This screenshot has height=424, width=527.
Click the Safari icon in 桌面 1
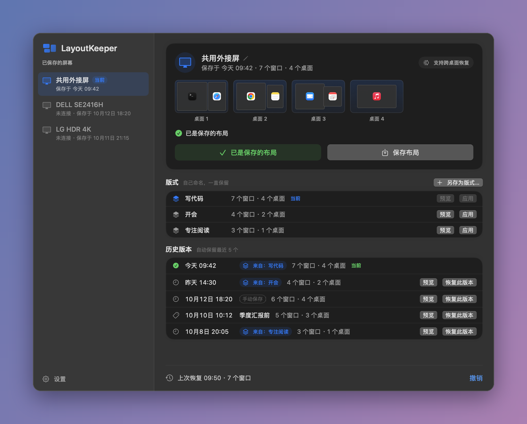pos(217,96)
